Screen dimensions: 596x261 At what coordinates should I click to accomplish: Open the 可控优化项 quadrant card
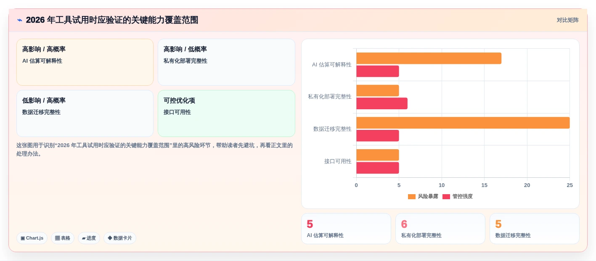226,113
